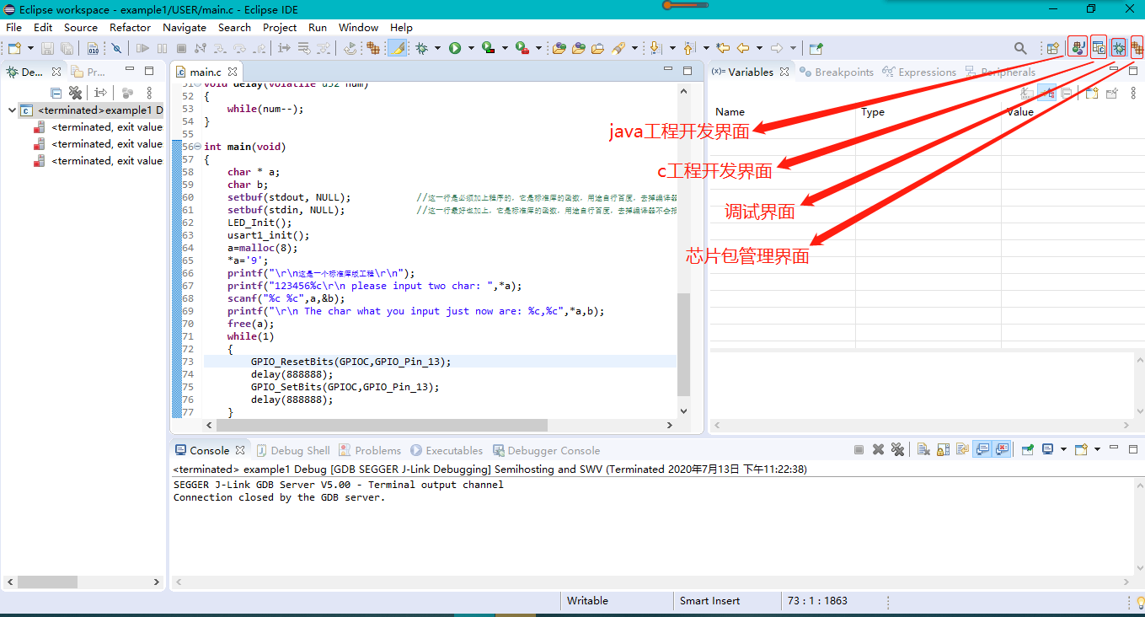Switch to the Debugger Console tab
This screenshot has height=617, width=1145.
tap(547, 450)
